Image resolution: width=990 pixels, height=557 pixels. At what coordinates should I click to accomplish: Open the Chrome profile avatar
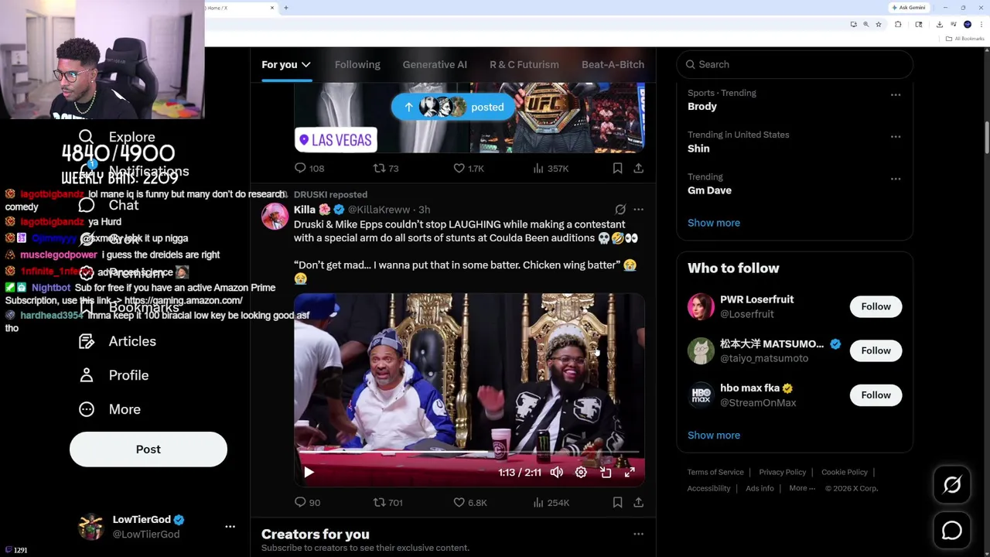pyautogui.click(x=967, y=24)
